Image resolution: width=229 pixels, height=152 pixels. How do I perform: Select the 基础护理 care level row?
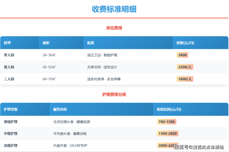pos(11,122)
